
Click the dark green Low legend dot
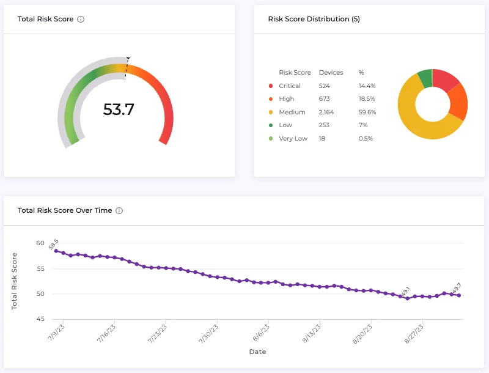click(271, 125)
